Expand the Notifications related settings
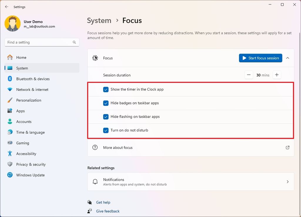The image size is (301, 217). tap(287, 181)
